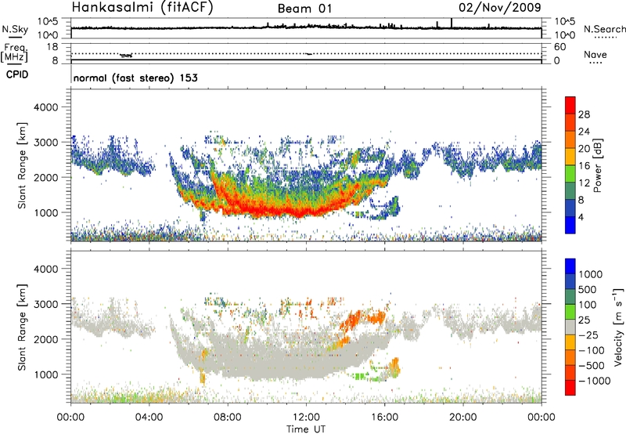Click the power panel 'Slant Range [km]' label
Screen dimensions: 626x434
tap(22, 165)
